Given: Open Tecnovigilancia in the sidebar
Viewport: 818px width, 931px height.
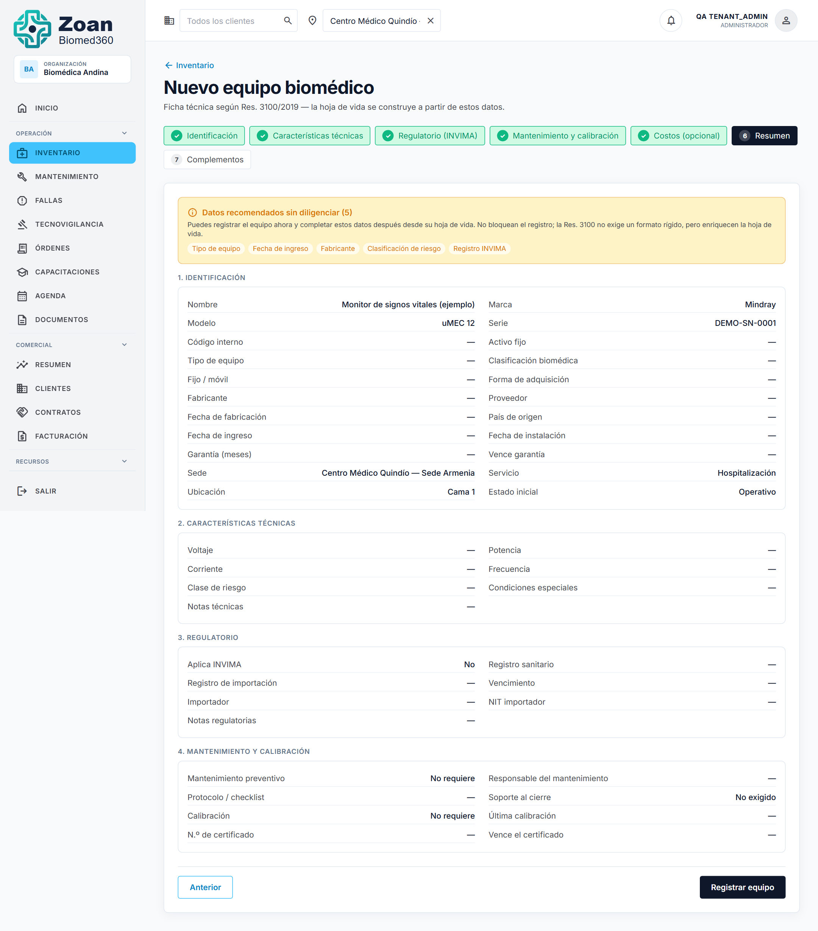Looking at the screenshot, I should [x=72, y=224].
